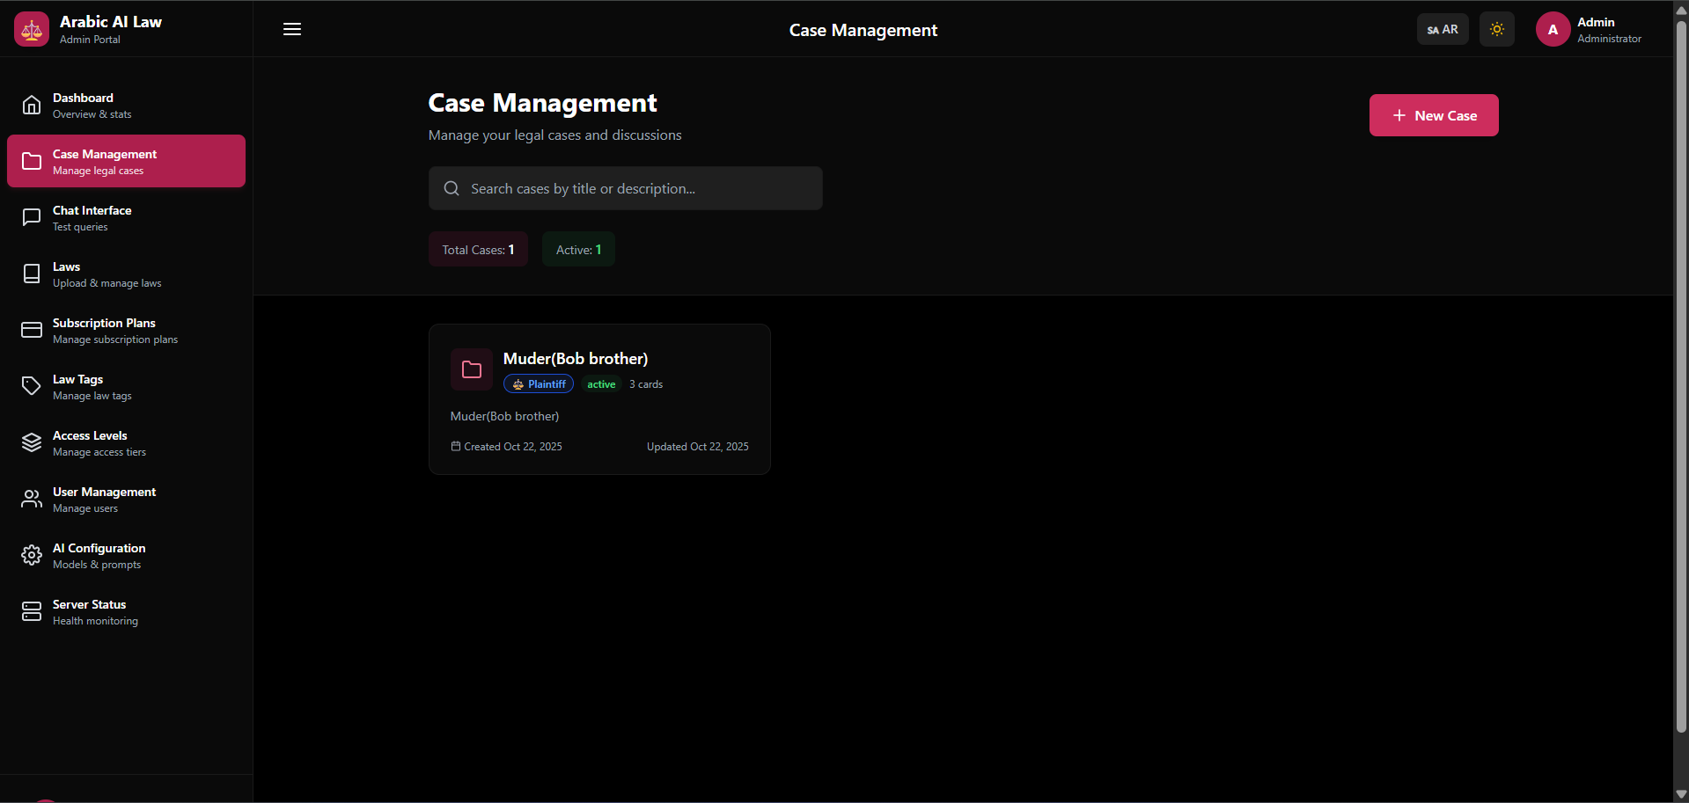Click the page vertical scrollbar
The width and height of the screenshot is (1689, 803).
(x=1681, y=378)
